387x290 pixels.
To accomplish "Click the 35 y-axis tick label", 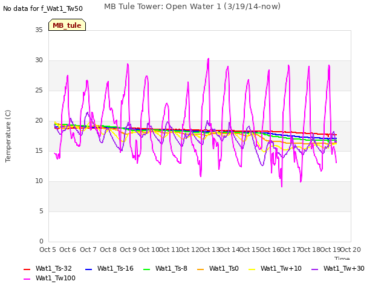I will (x=39, y=30).
